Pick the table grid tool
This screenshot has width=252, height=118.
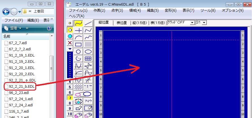pyautogui.click(x=88, y=59)
